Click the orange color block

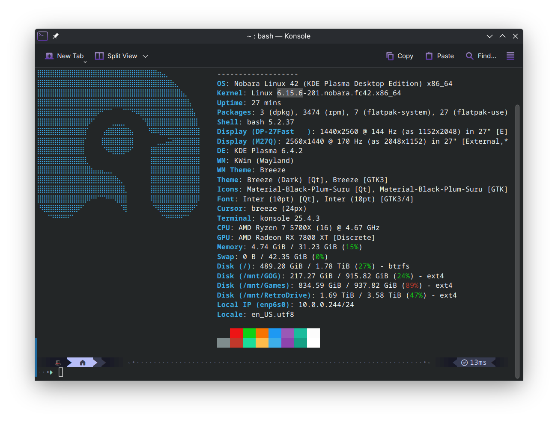click(x=262, y=333)
